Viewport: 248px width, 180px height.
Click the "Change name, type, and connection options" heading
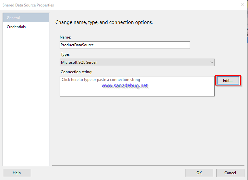104,22
